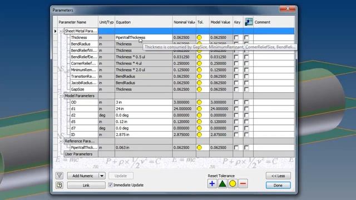Enable export checkbox for d5
356x200 pixels.
click(246, 122)
